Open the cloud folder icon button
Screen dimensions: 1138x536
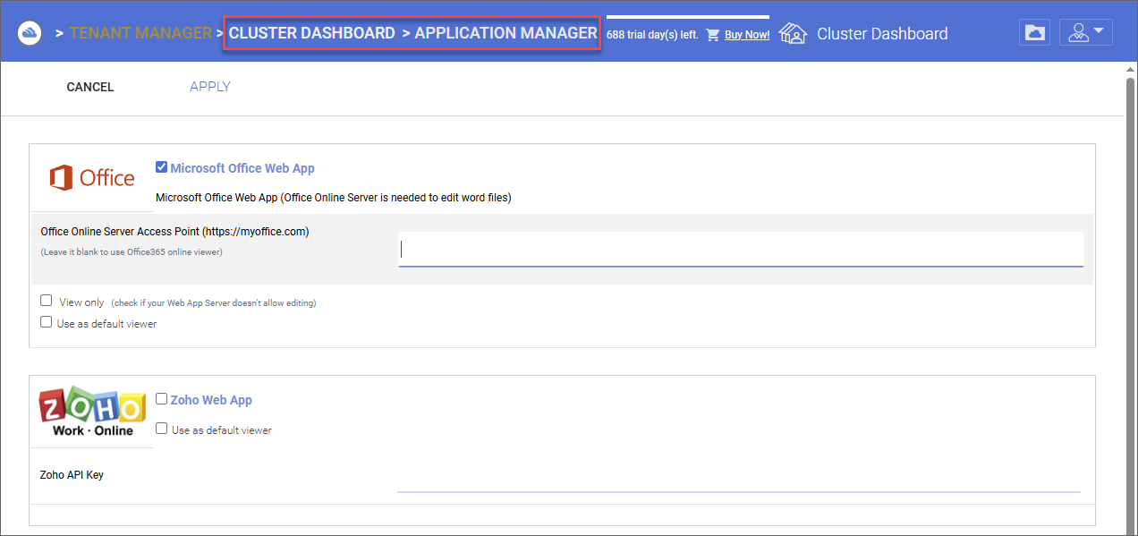1034,33
